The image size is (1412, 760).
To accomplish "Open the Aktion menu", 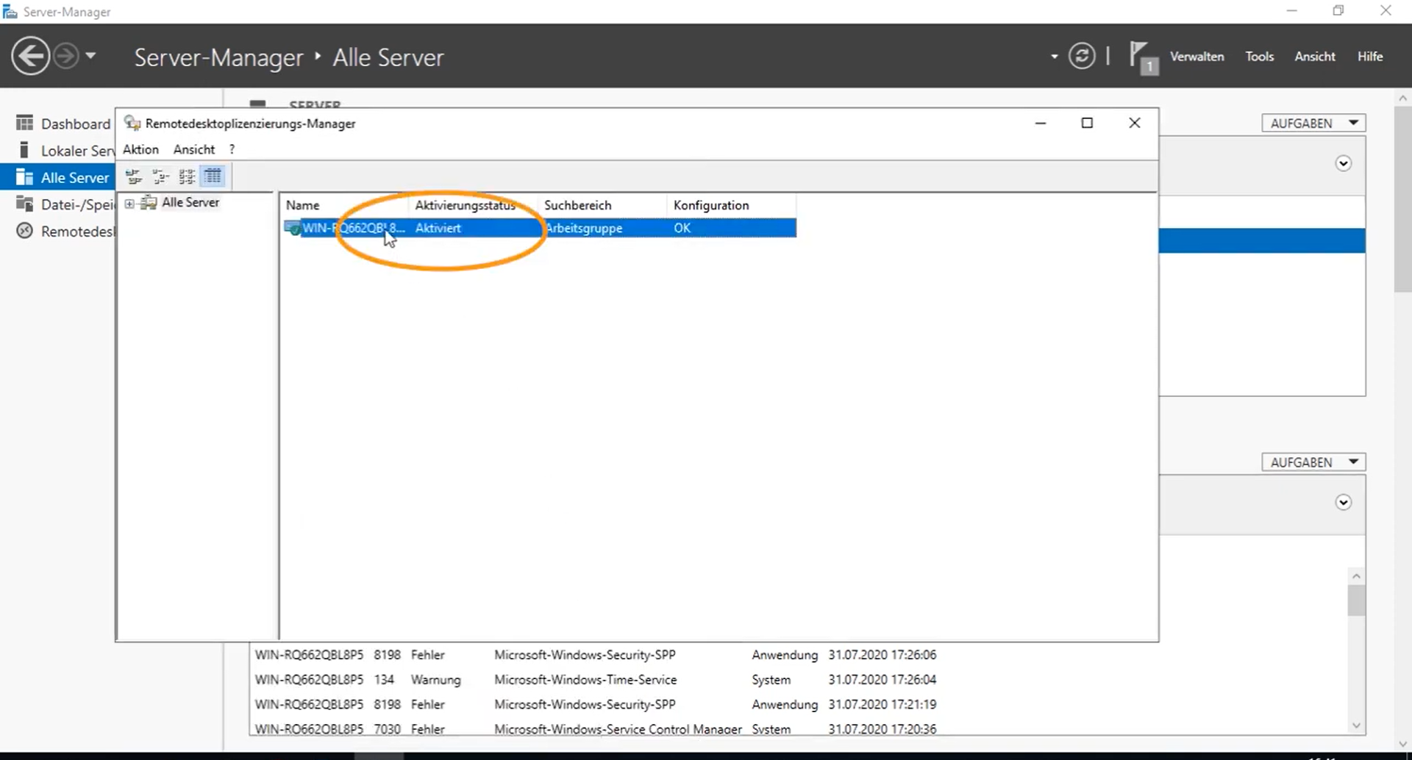I will (140, 149).
